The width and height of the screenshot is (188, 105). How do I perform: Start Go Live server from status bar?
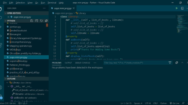pyautogui.click(x=175, y=103)
